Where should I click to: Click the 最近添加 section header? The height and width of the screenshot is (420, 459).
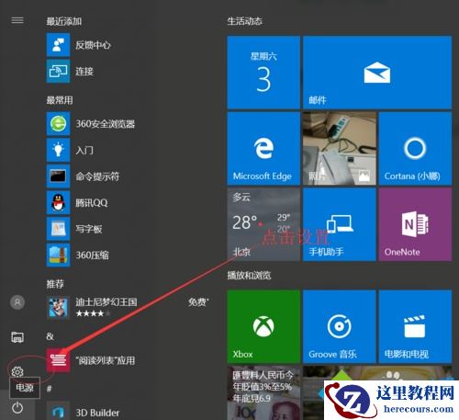point(64,21)
